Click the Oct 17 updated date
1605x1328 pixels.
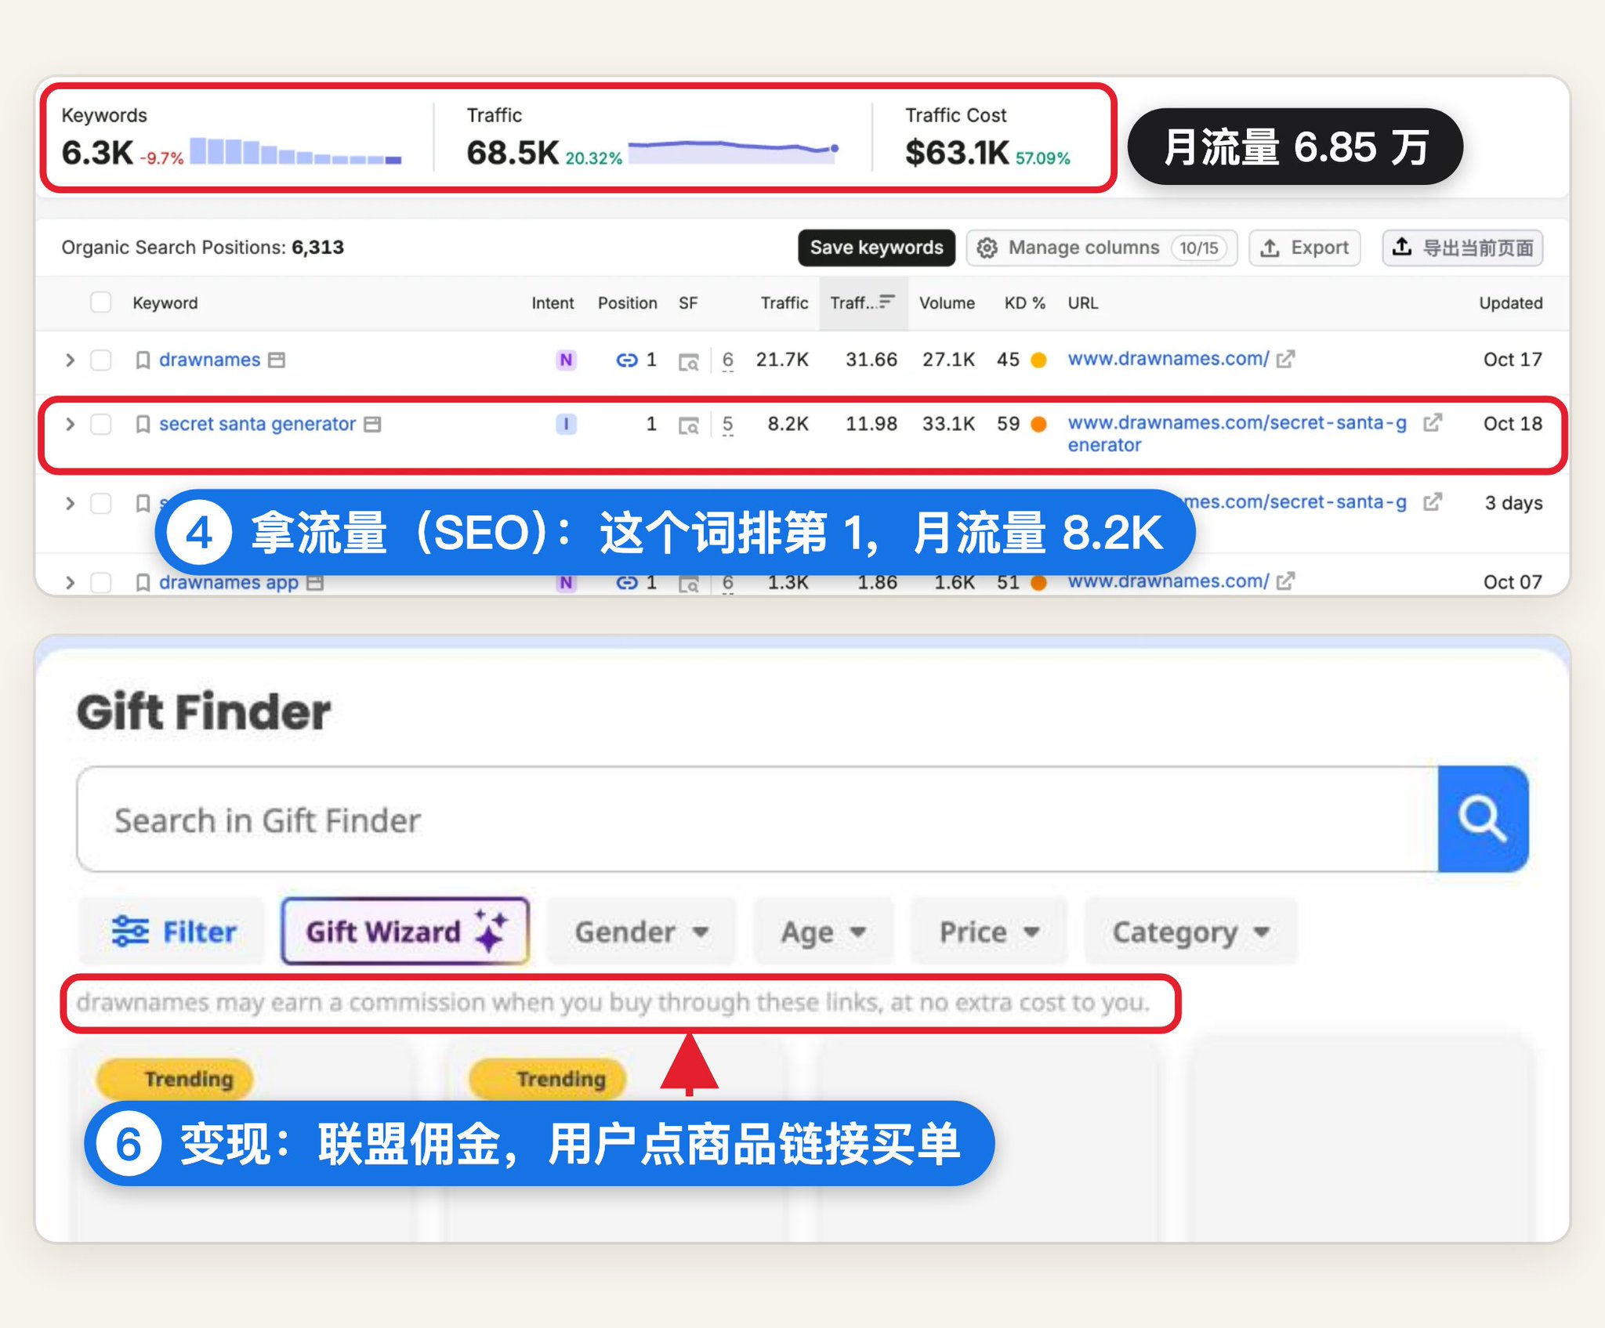pos(1512,360)
